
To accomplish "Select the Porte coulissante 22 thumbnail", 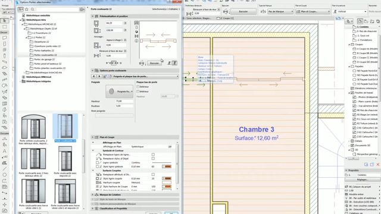I will point(65,128).
